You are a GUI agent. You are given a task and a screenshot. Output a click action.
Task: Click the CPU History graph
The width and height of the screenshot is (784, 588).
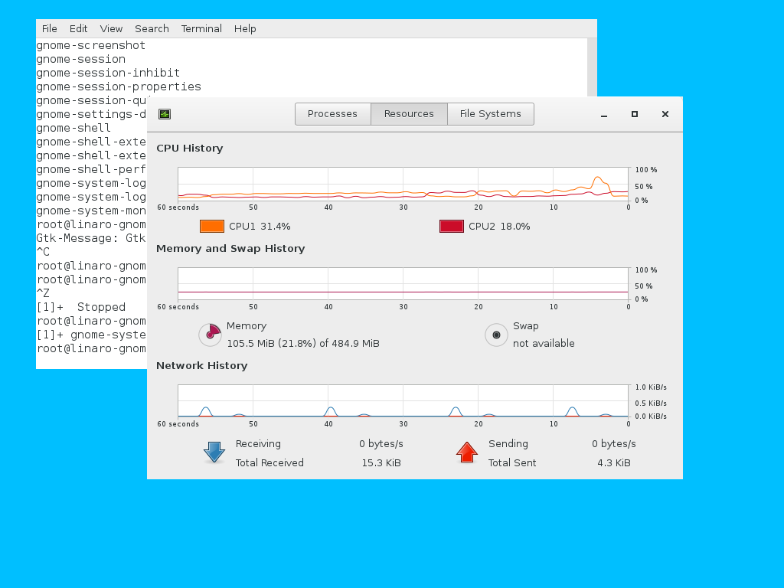click(x=402, y=184)
